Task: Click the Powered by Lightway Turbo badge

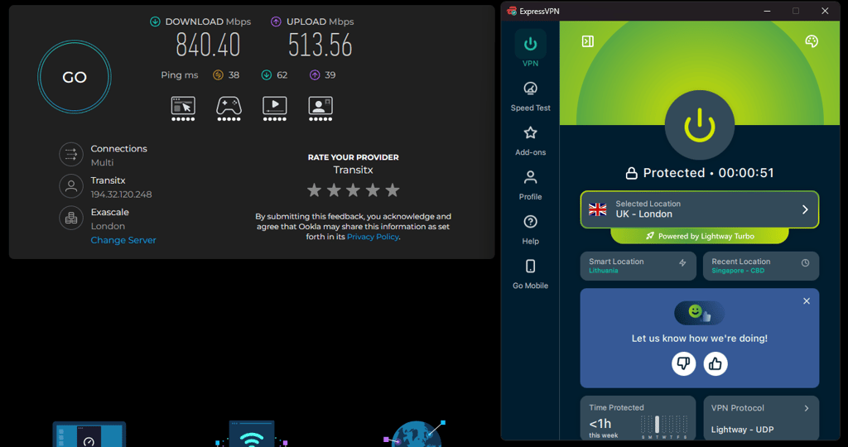Action: click(x=699, y=236)
